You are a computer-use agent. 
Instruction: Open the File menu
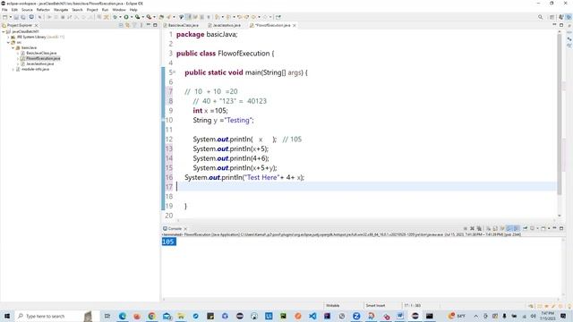[4, 10]
